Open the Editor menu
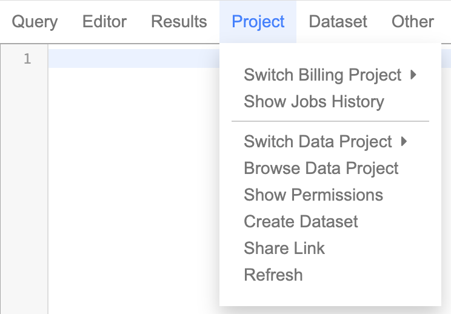Screen dimensions: 451x314 pos(104,22)
